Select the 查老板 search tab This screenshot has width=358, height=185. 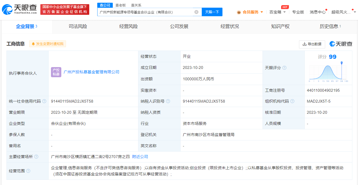[x=121, y=5]
